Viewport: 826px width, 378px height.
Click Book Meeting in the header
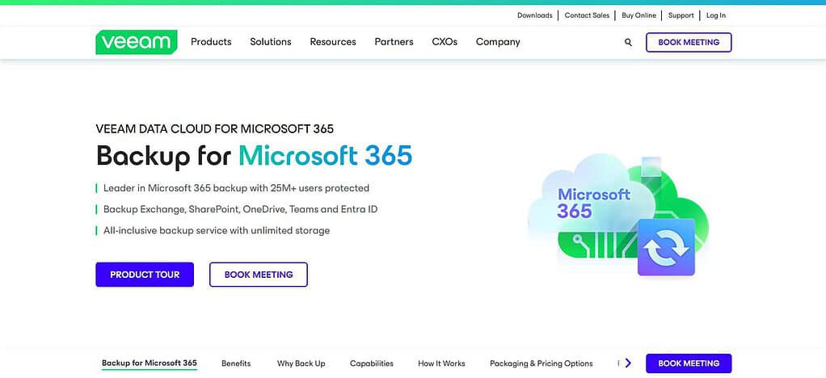[689, 42]
